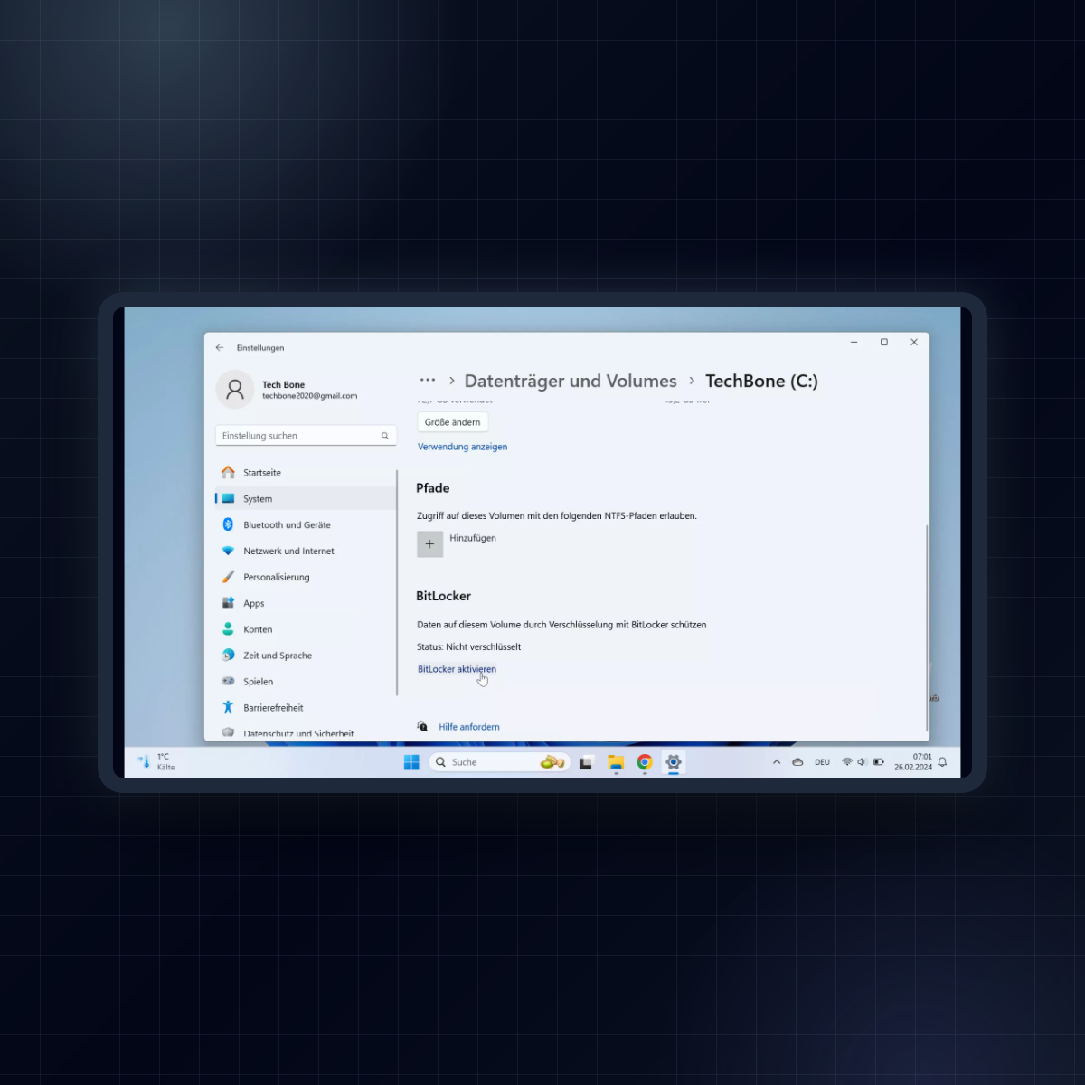This screenshot has width=1085, height=1085.
Task: Click the sidebar navigation scrollbar
Action: point(397,583)
